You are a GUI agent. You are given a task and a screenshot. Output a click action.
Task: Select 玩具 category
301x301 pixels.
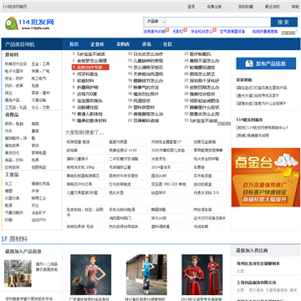tap(35, 160)
